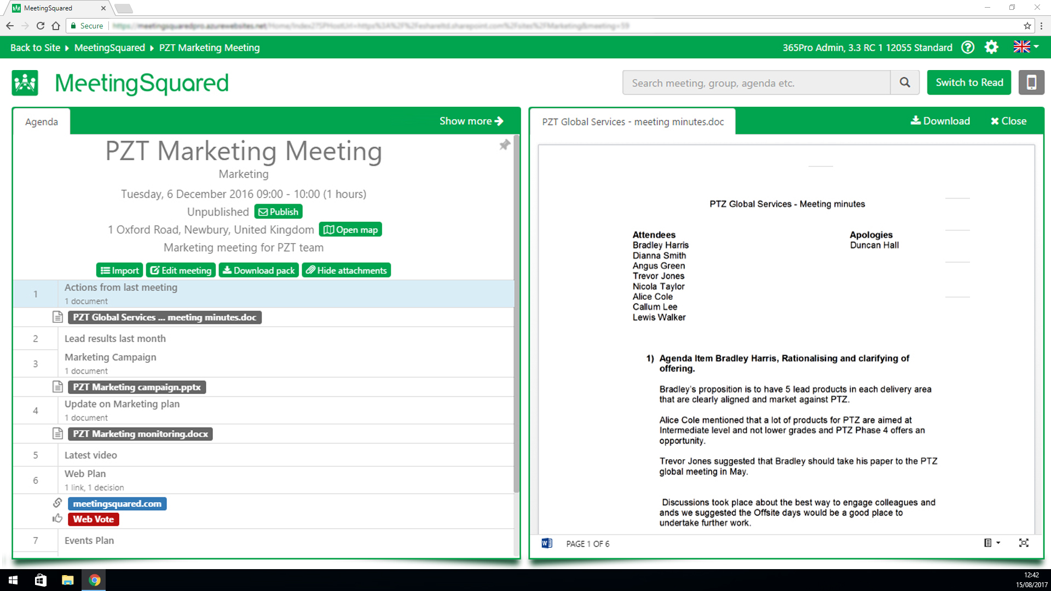Click the MeetingSquared logo icon

click(25, 83)
